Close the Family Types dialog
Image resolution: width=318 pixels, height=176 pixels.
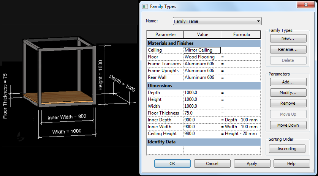[x=306, y=5]
